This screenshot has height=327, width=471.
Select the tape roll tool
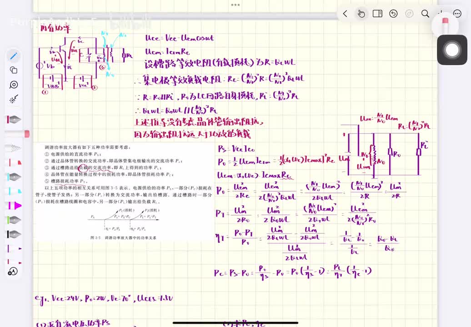[14, 84]
